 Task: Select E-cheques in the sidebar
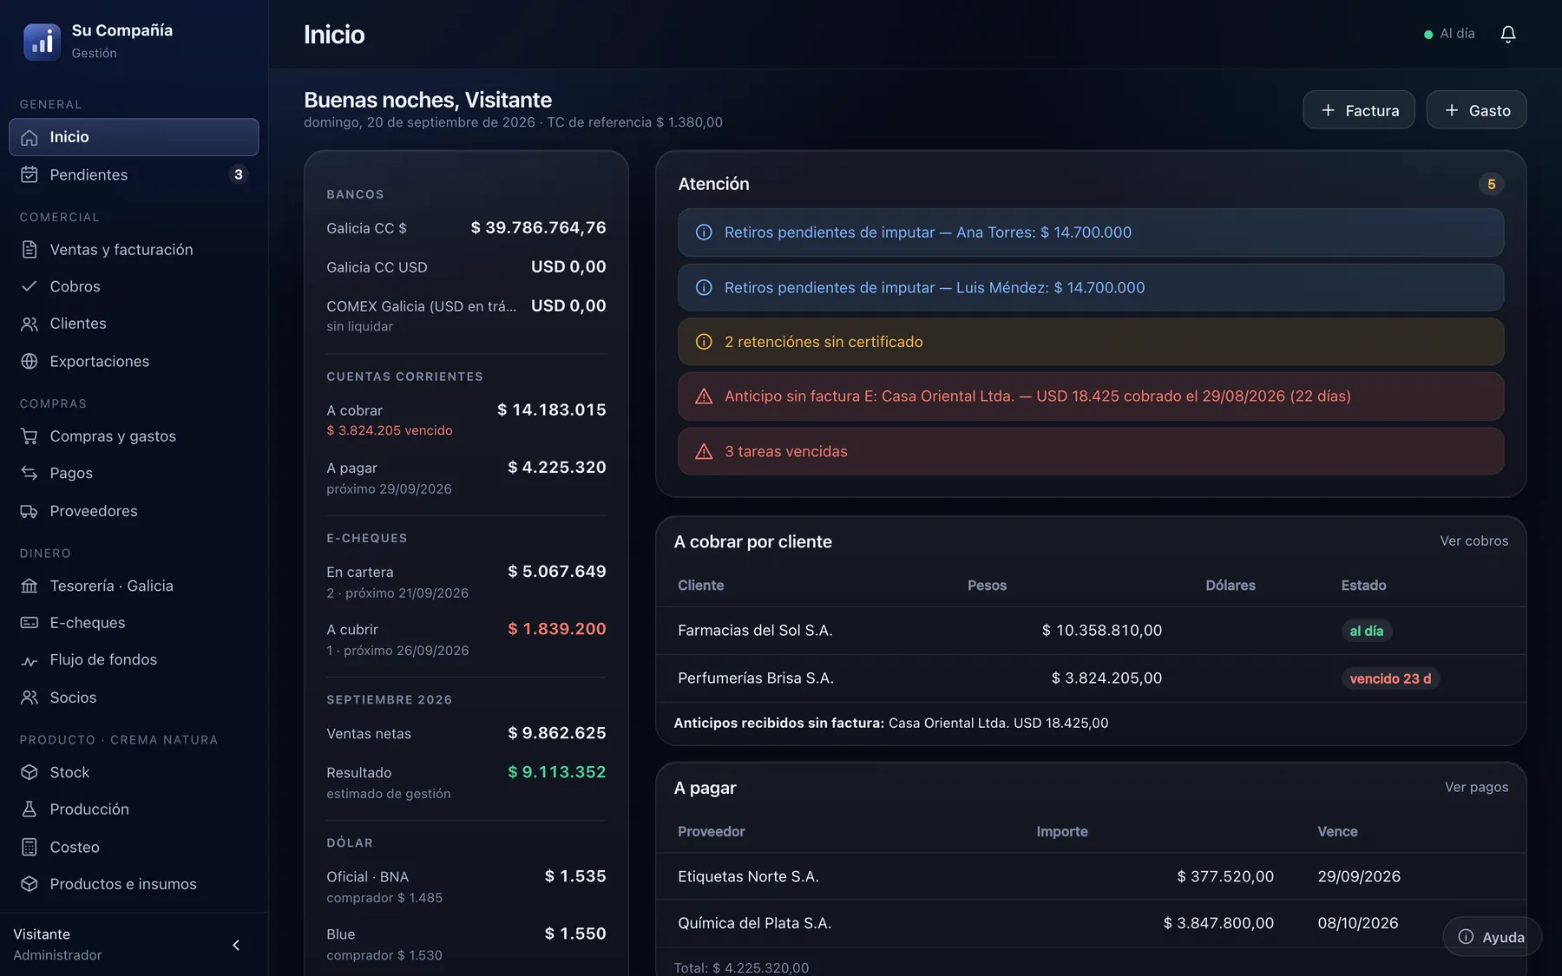coord(134,623)
